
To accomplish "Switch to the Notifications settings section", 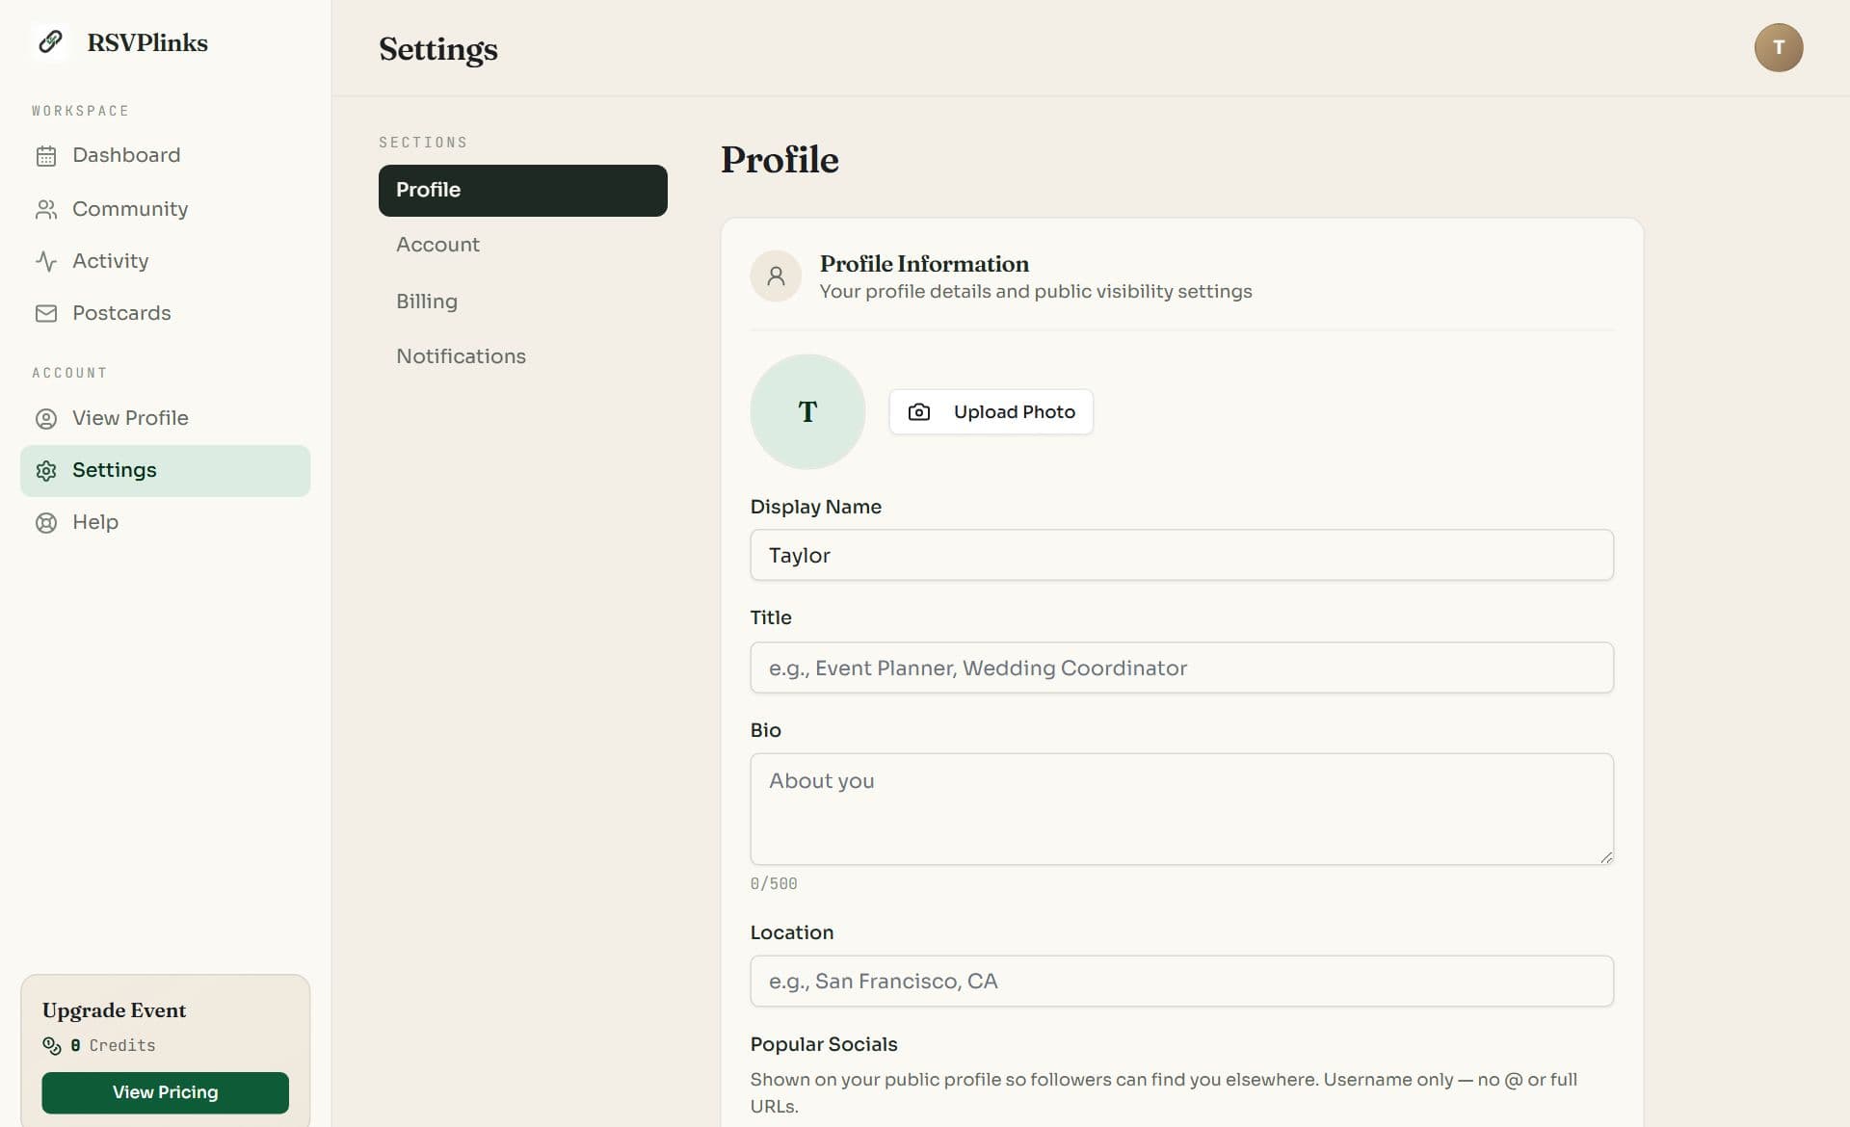I will (x=522, y=356).
